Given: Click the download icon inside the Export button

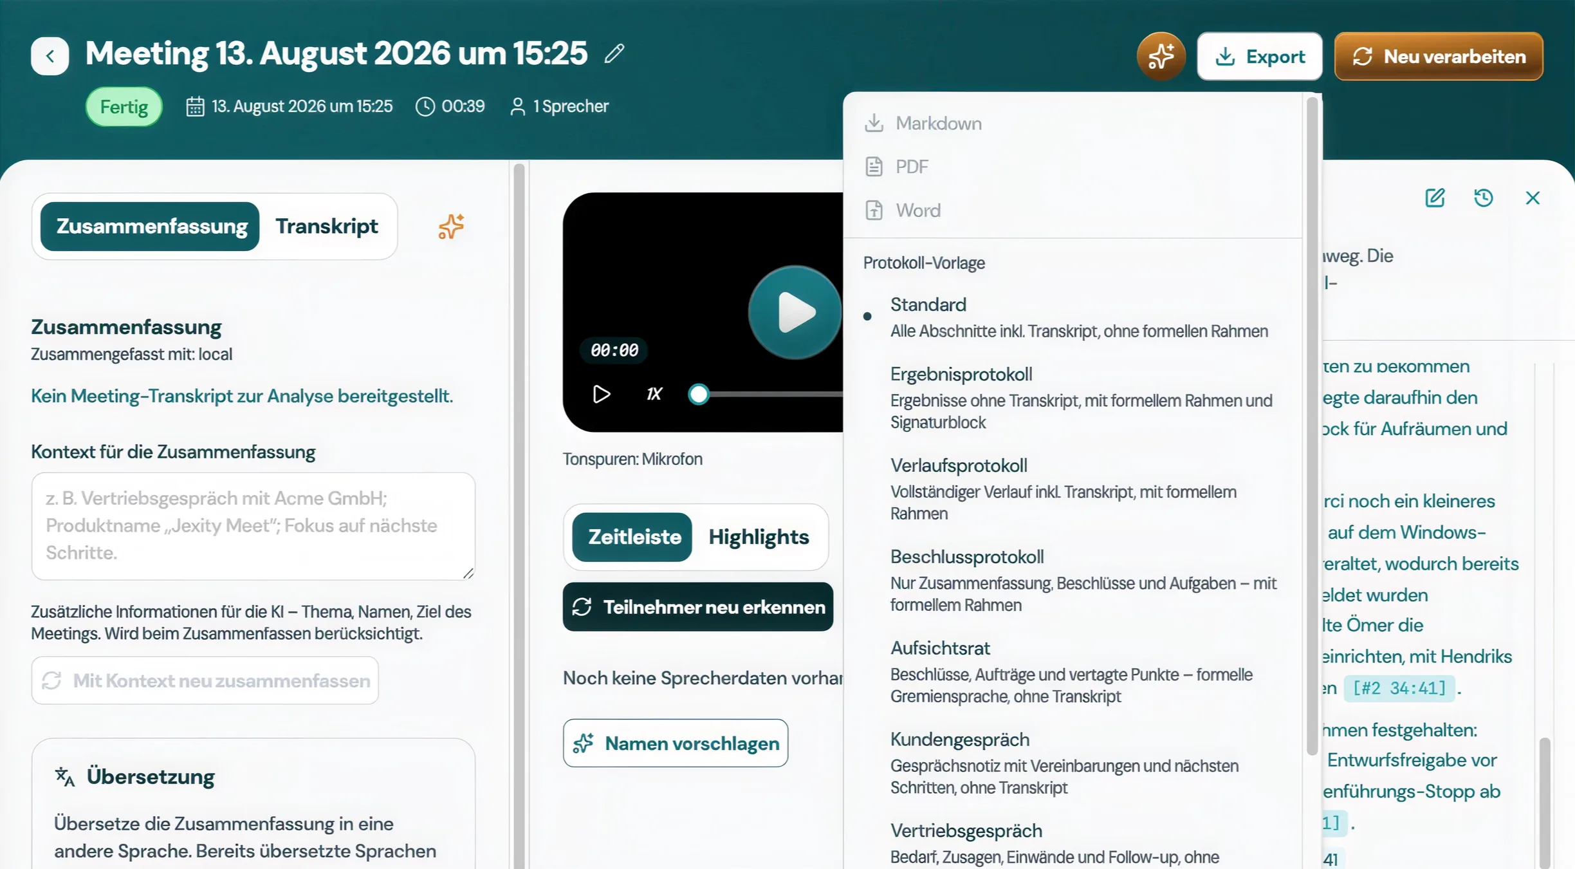Looking at the screenshot, I should click(1225, 57).
